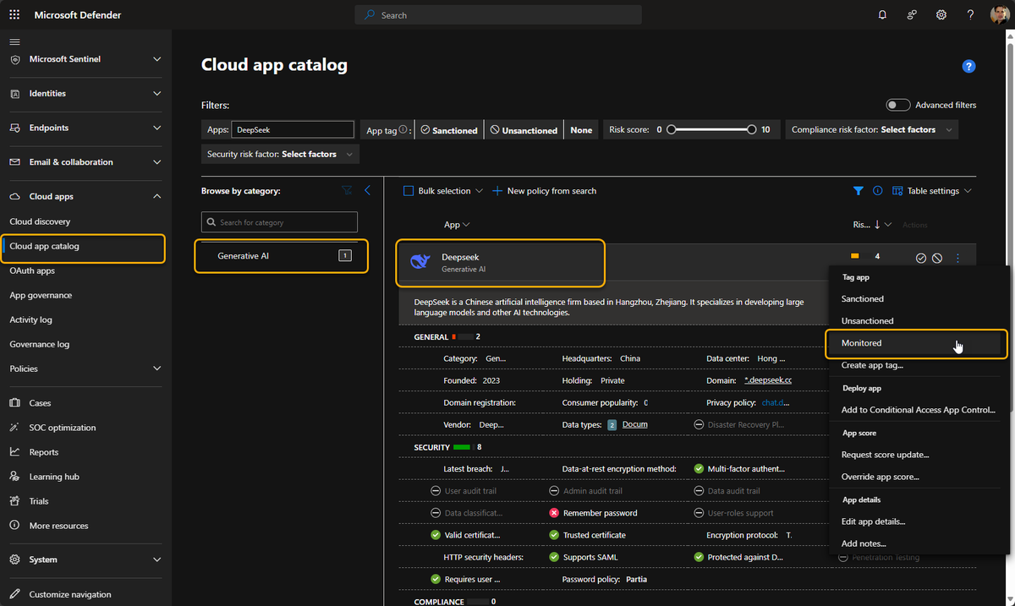Open the App column header dropdown

tap(457, 225)
